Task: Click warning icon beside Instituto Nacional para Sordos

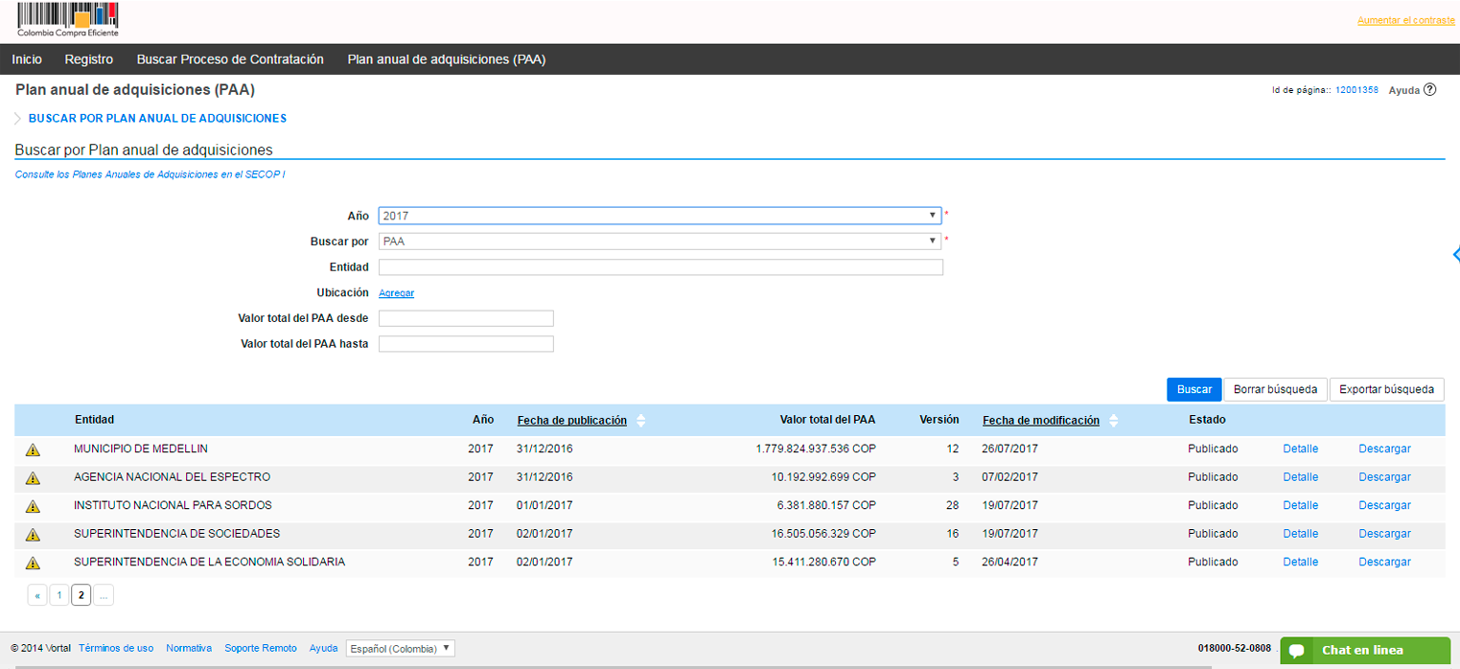Action: (x=33, y=506)
